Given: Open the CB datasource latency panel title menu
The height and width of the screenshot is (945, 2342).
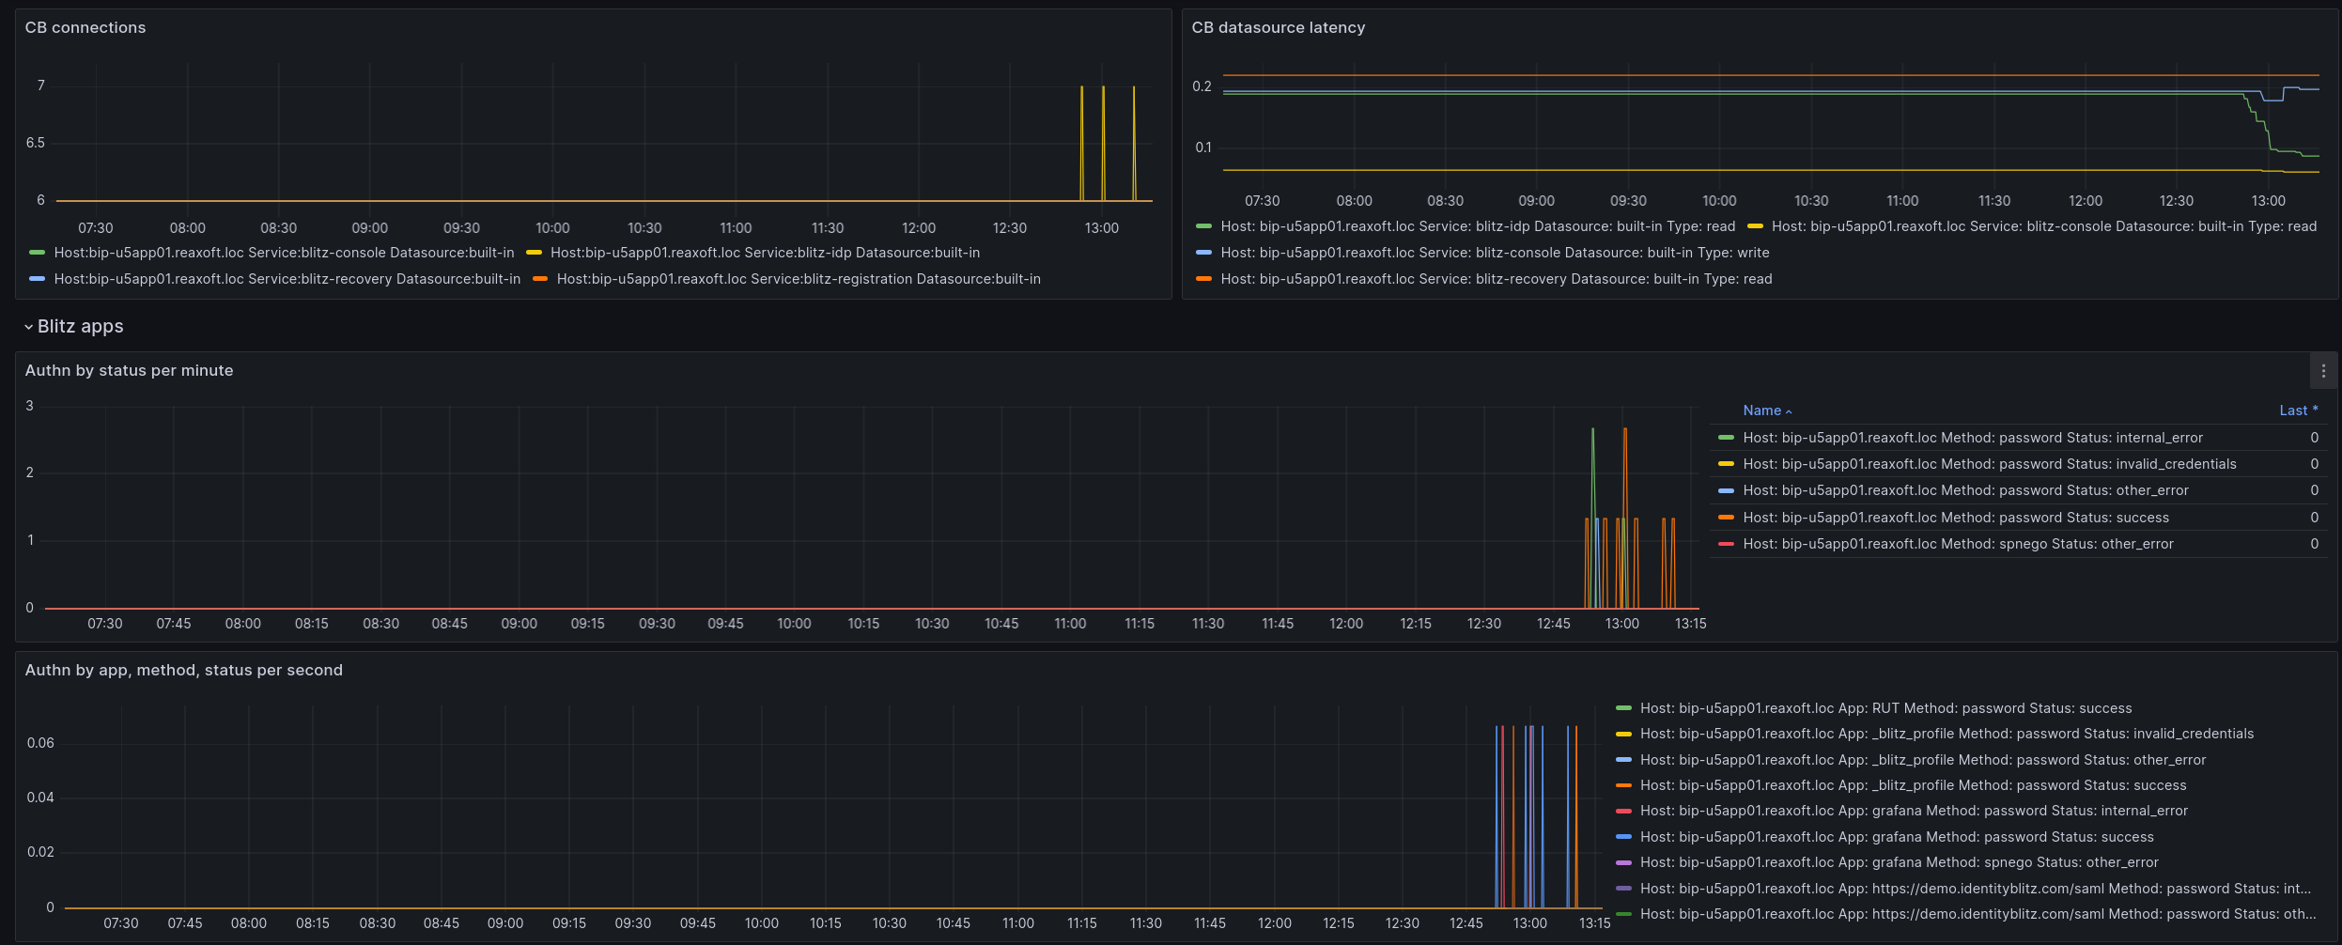Looking at the screenshot, I should coord(1277,27).
